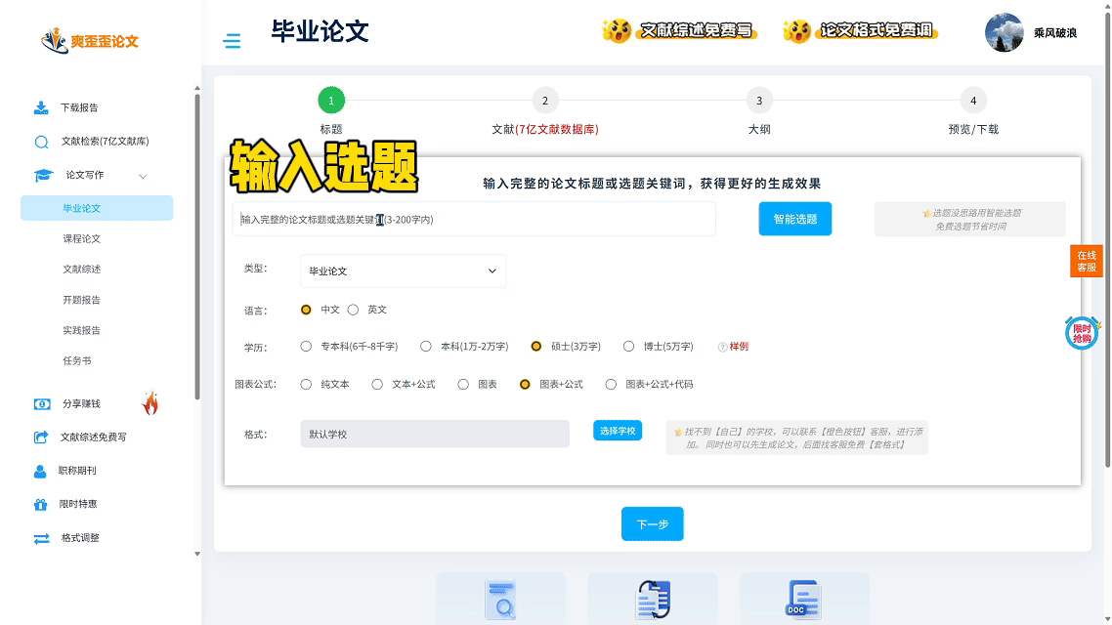This screenshot has height=625, width=1112.
Task: Click the 下载报告 download icon
Action: [x=41, y=107]
